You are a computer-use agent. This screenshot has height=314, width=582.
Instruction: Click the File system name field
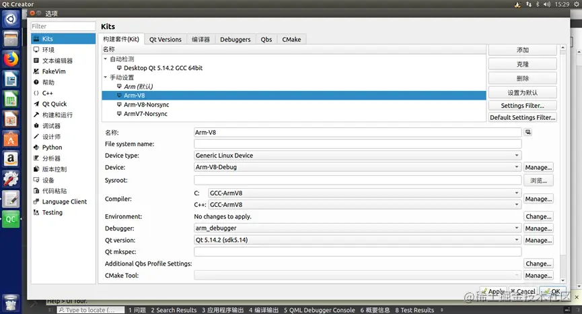357,144
